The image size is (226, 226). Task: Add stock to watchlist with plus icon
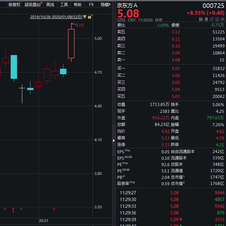coord(223,19)
